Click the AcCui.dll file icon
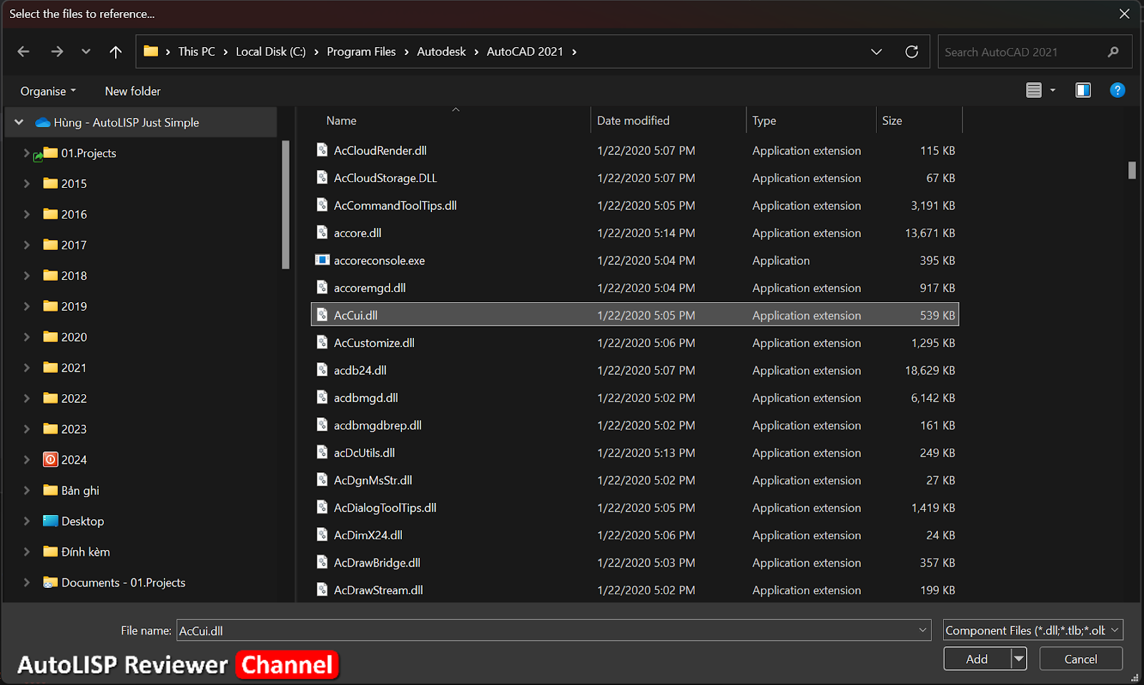Image resolution: width=1144 pixels, height=685 pixels. click(x=322, y=315)
